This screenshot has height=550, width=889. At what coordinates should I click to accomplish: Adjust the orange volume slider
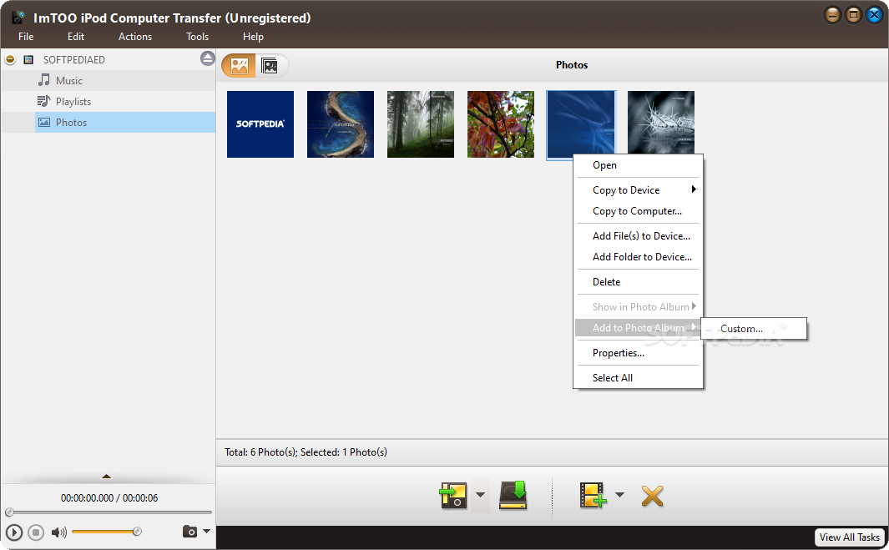[x=107, y=532]
